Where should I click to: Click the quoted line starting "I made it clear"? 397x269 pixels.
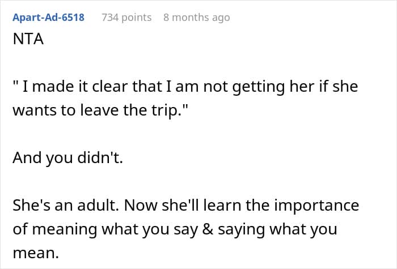tap(185, 87)
